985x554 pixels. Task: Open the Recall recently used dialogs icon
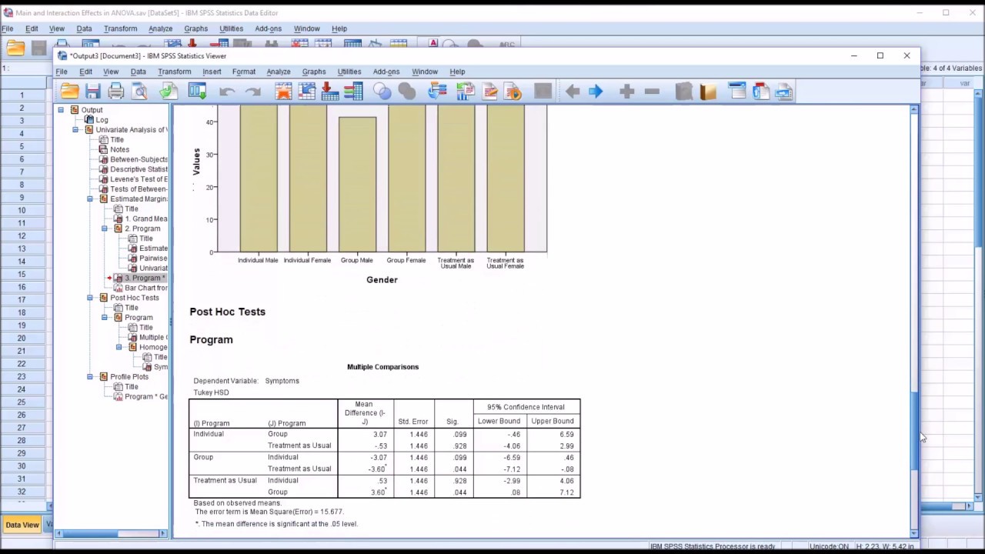click(x=197, y=92)
